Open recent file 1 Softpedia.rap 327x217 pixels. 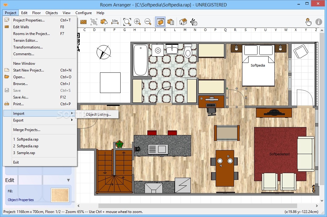tap(40, 139)
